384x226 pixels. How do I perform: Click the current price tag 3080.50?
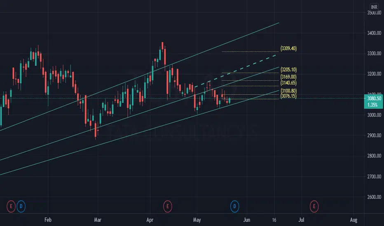374,99
